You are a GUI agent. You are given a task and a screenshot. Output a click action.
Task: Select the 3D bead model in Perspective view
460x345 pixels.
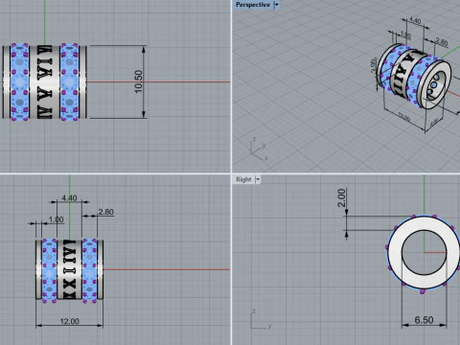click(x=414, y=77)
